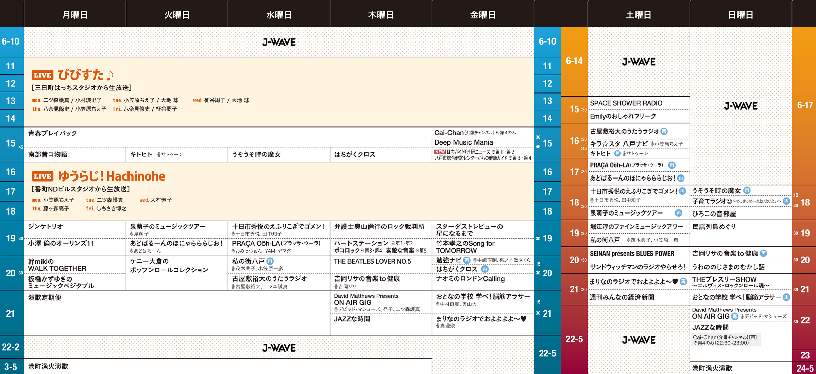Open the SPACE SHOWER RADIO program on Saturday
Image resolution: width=816 pixels, height=374 pixels.
click(x=626, y=103)
